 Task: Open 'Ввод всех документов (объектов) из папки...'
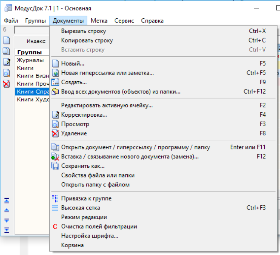[x=121, y=91]
